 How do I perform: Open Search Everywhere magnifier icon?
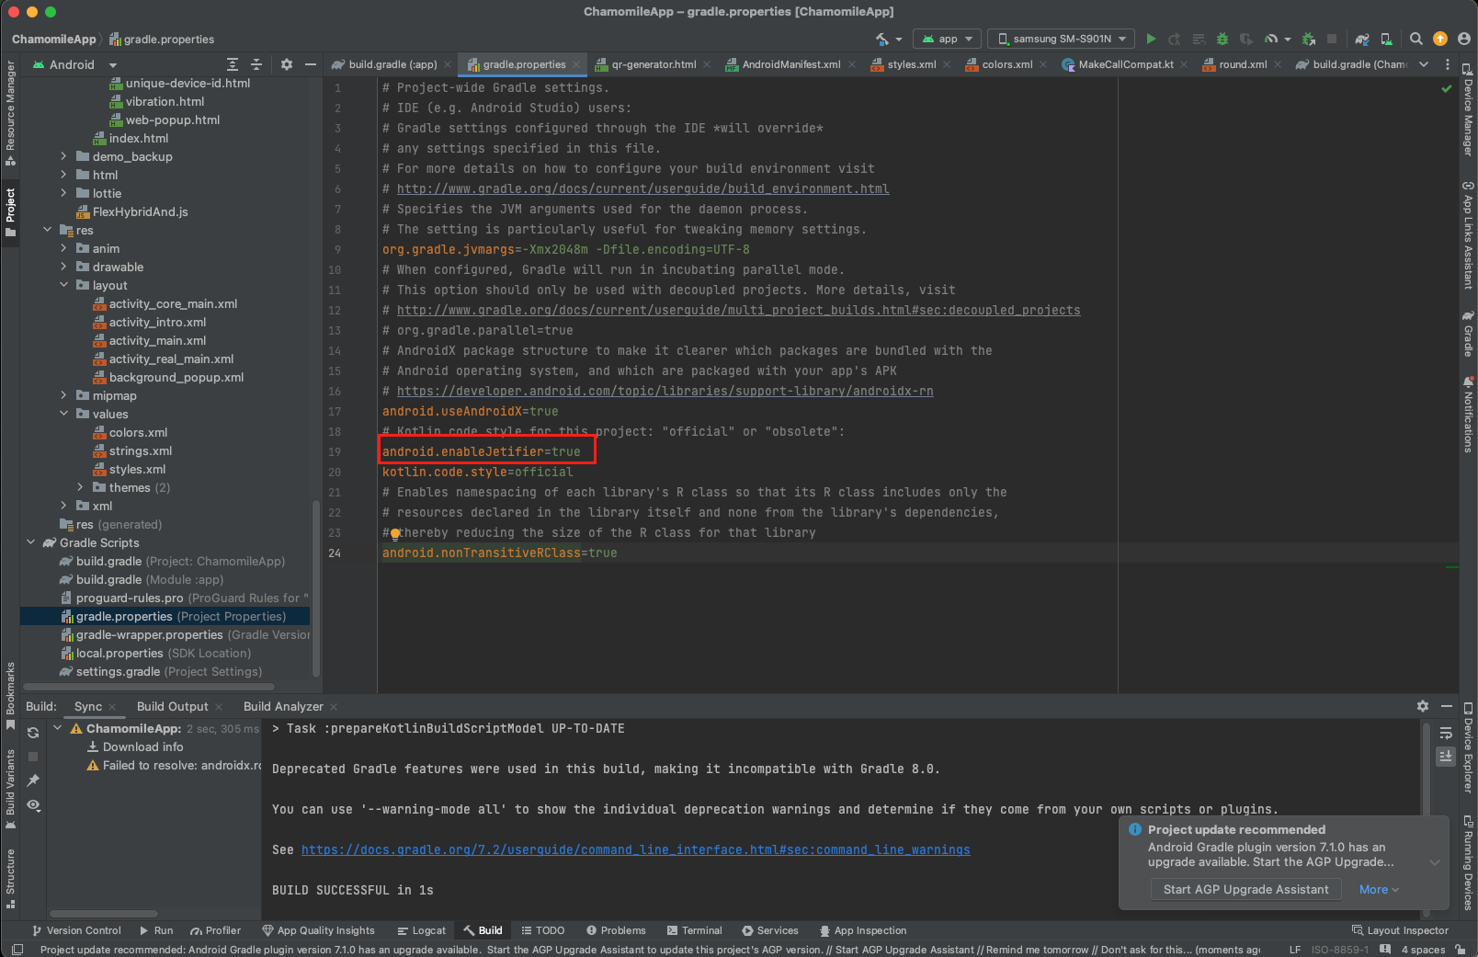click(1416, 39)
